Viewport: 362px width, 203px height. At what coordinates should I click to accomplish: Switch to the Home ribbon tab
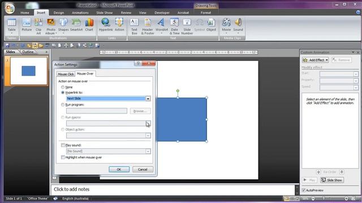(x=25, y=12)
